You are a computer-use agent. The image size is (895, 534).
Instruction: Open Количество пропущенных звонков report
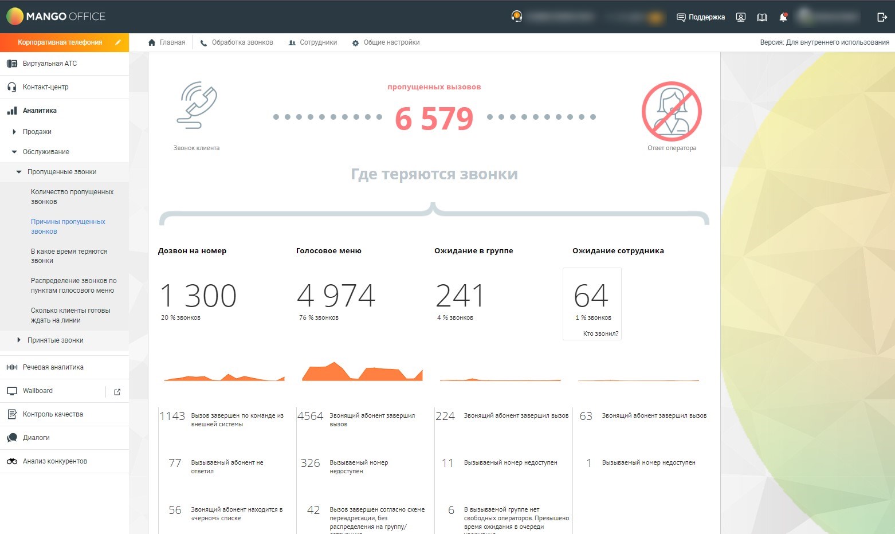pos(72,197)
